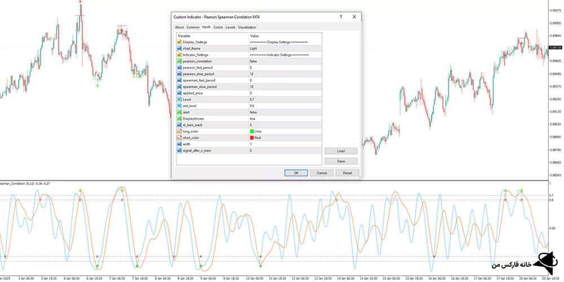The height and width of the screenshot is (282, 564).
Task: Click the 0.89728 current price label
Action: pyautogui.click(x=556, y=48)
